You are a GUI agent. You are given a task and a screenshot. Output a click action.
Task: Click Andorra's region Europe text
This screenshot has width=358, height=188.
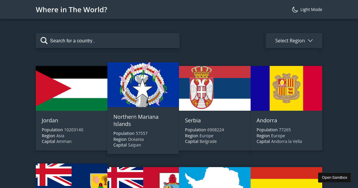(278, 136)
